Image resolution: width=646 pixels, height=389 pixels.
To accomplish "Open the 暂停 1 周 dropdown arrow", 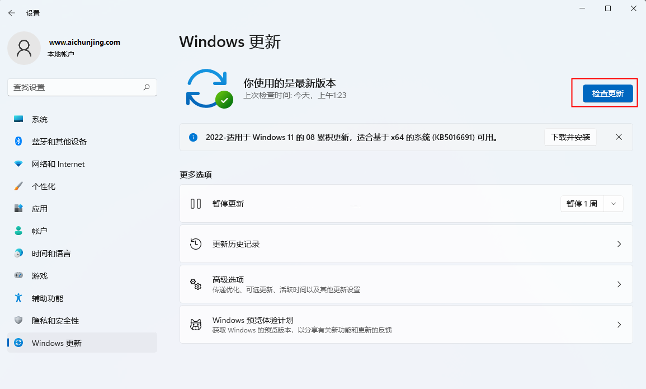I will [613, 204].
